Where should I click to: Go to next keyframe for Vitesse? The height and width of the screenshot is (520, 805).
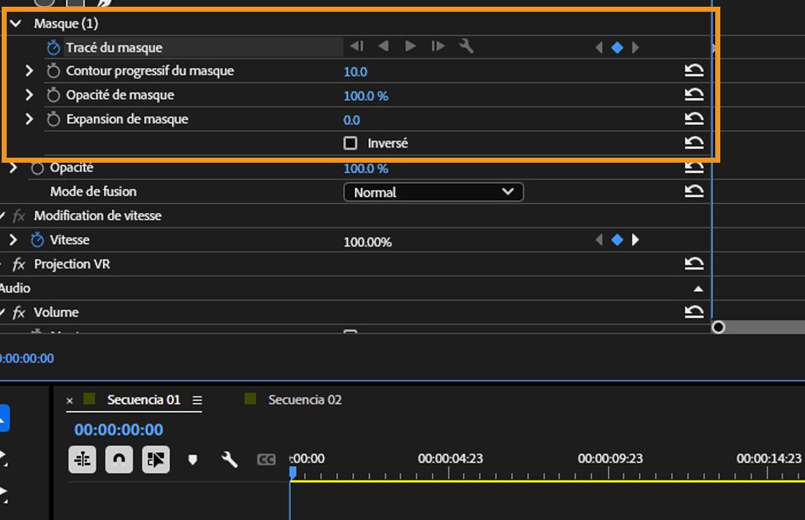(636, 240)
